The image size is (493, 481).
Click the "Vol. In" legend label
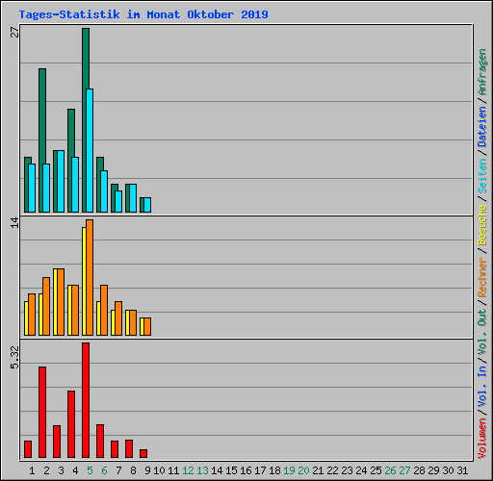point(482,386)
